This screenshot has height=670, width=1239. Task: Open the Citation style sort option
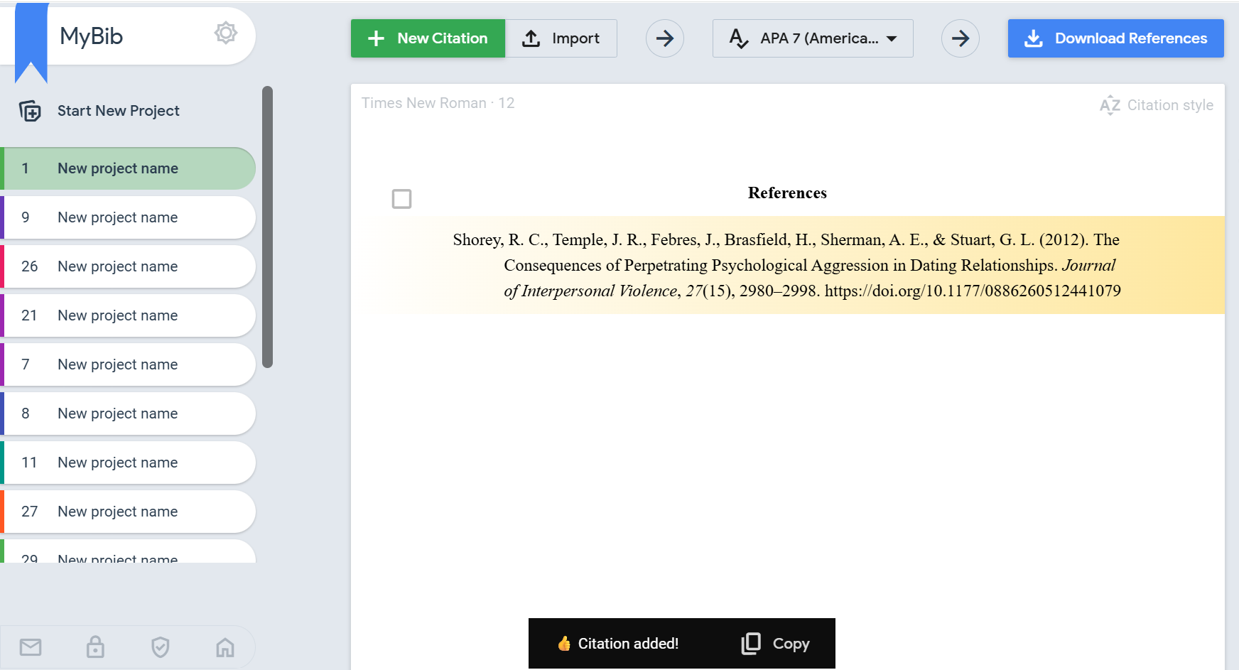coord(1156,105)
